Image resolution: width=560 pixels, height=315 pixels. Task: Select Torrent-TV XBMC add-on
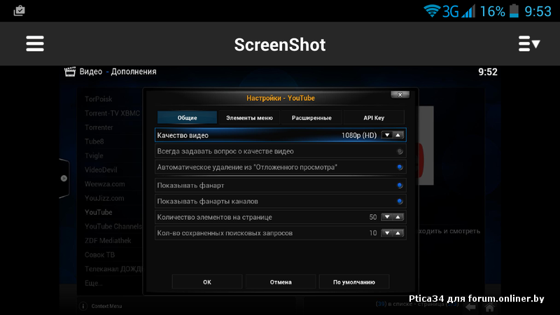coord(112,113)
